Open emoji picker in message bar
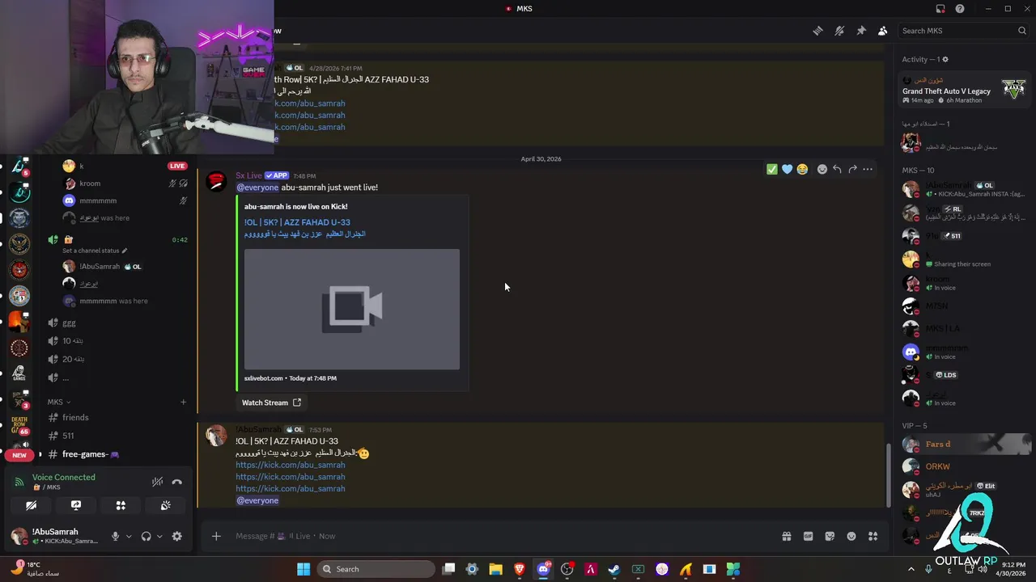 [851, 536]
